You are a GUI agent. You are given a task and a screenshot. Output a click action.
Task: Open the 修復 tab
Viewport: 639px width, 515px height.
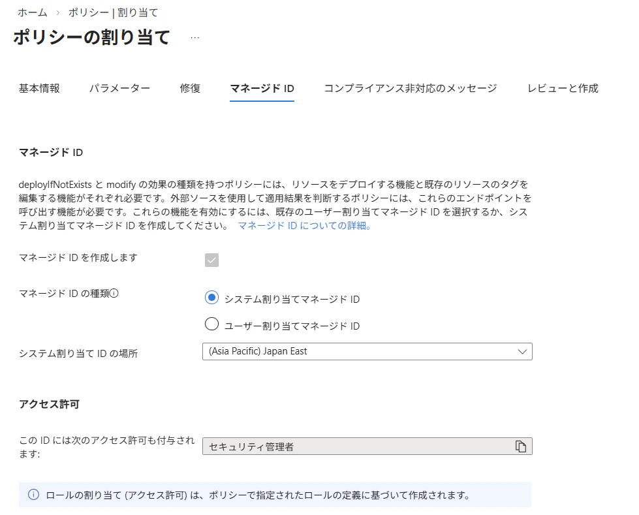click(190, 88)
